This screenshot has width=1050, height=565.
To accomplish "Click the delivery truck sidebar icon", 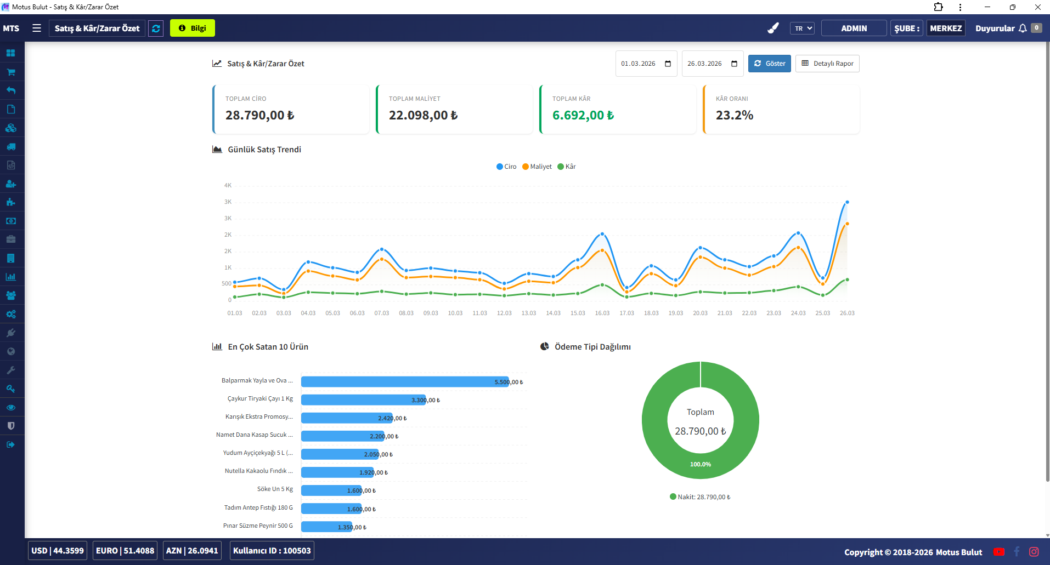I will [x=11, y=146].
